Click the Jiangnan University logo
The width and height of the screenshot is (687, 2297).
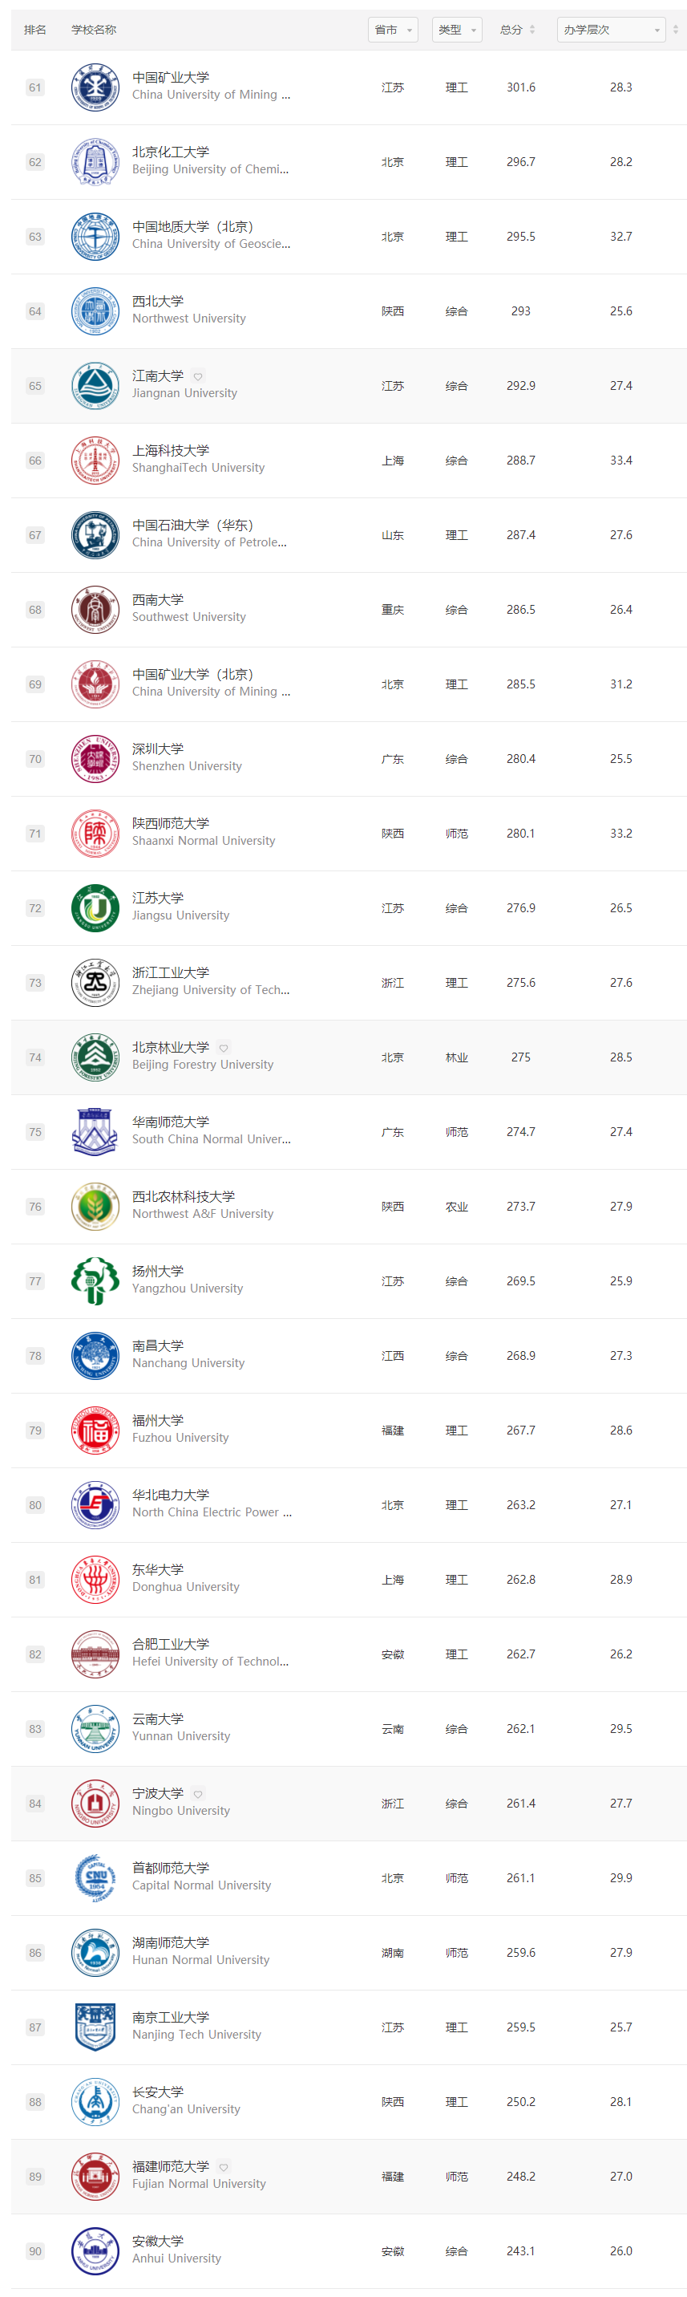(95, 386)
